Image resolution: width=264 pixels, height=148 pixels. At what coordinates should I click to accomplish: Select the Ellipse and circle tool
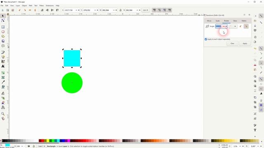point(3,32)
